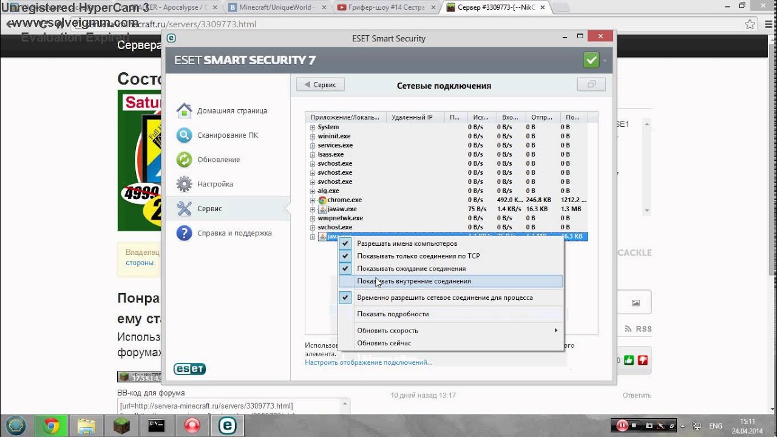This screenshot has height=437, width=777.
Task: Click the BB-код URL text field
Action: coord(234,405)
